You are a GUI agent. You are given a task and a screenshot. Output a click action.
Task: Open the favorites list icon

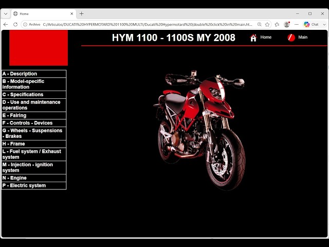[277, 24]
